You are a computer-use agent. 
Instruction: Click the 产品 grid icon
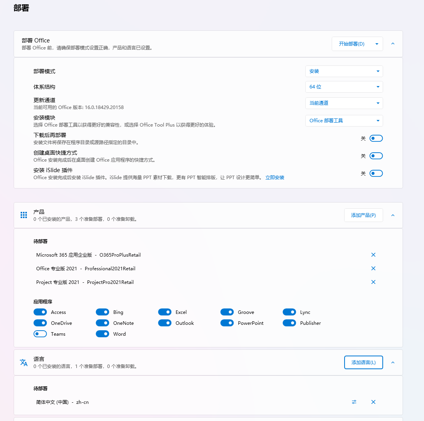[x=24, y=215]
